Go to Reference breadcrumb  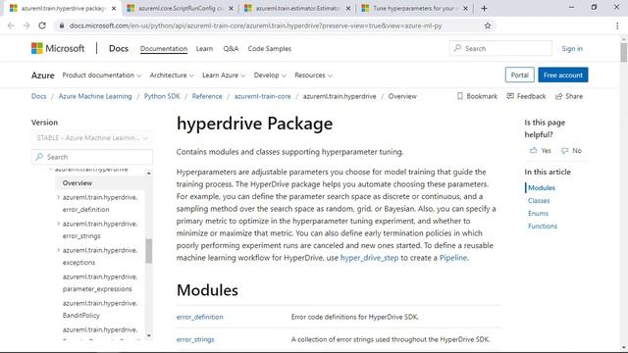pos(207,96)
